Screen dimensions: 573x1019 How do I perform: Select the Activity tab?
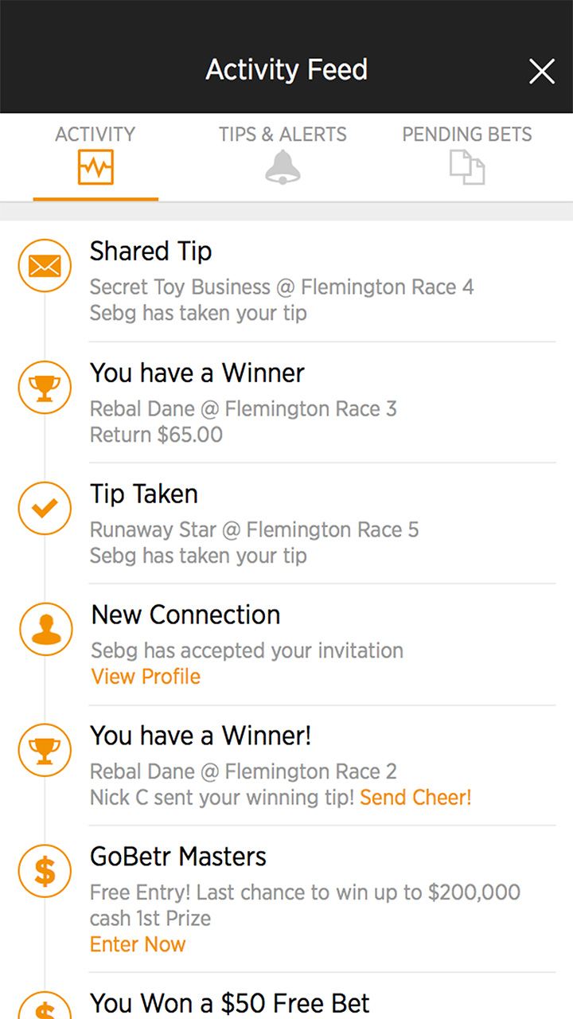95,156
